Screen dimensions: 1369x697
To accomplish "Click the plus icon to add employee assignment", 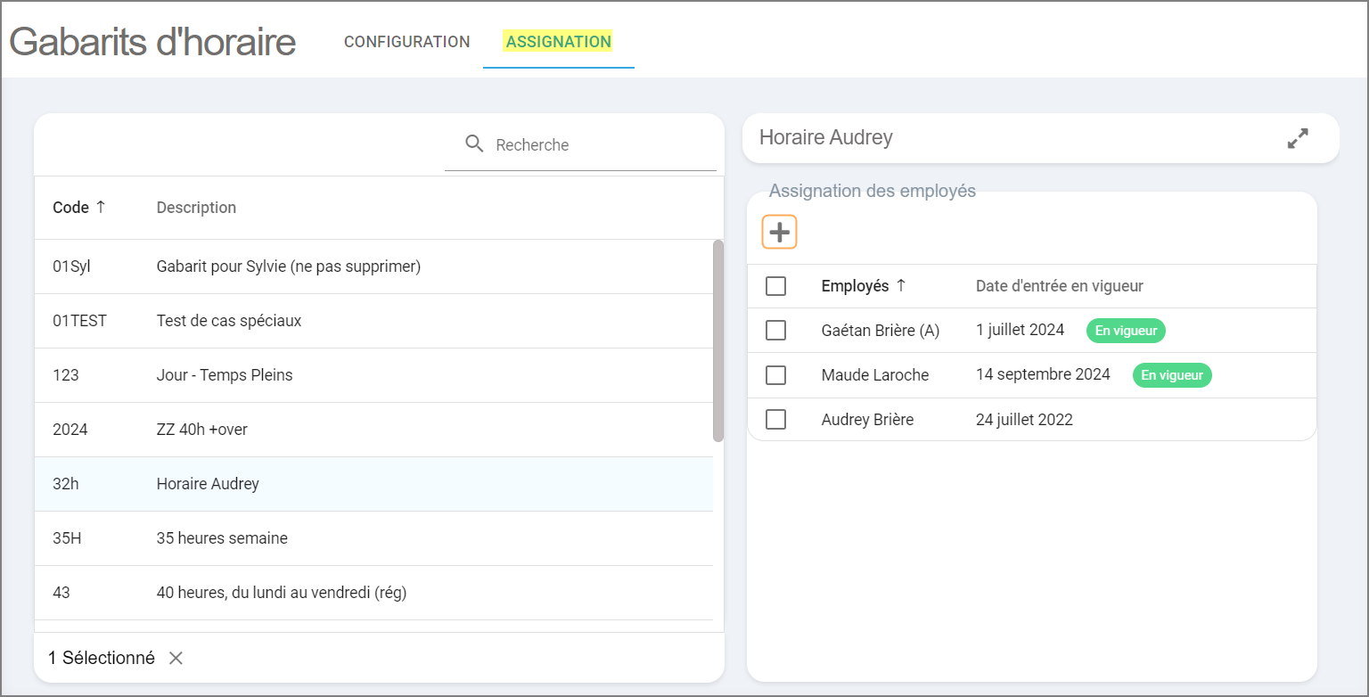I will point(779,233).
